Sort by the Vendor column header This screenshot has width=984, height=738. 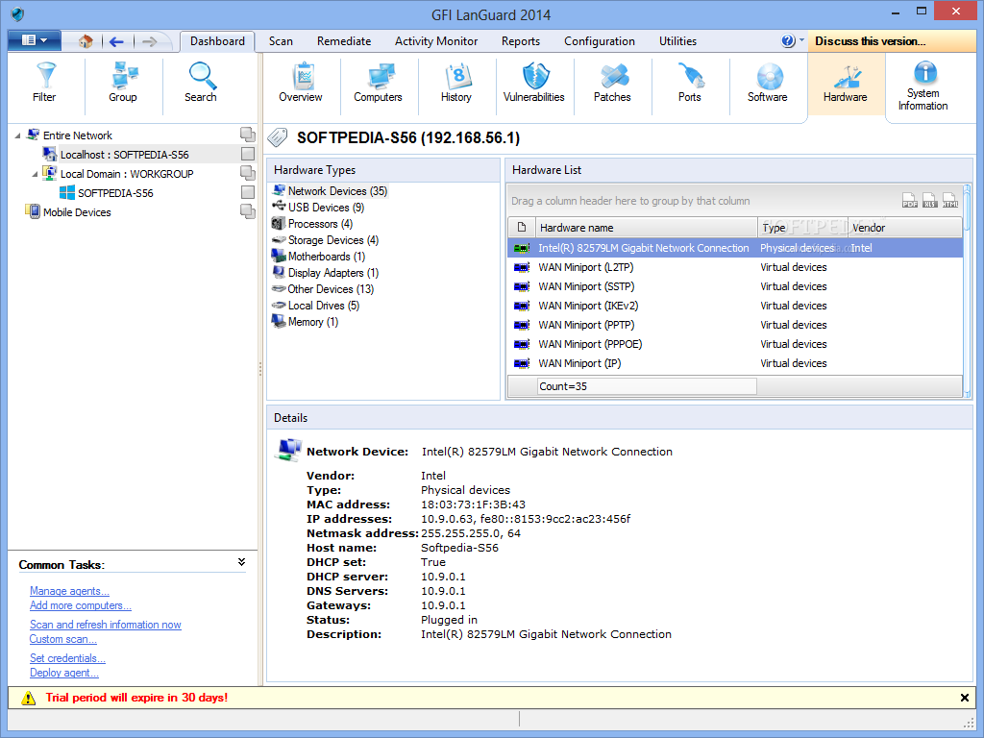pos(904,227)
